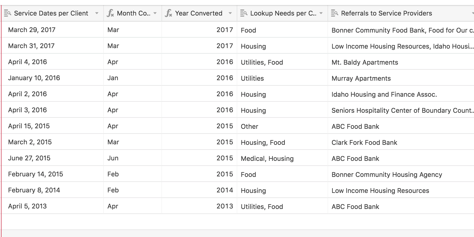Click lookup icon beside Service Dates per Client

(8, 13)
